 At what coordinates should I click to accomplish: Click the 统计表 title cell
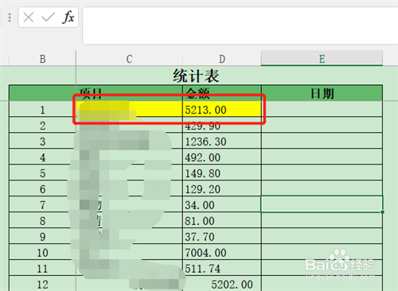(x=196, y=76)
